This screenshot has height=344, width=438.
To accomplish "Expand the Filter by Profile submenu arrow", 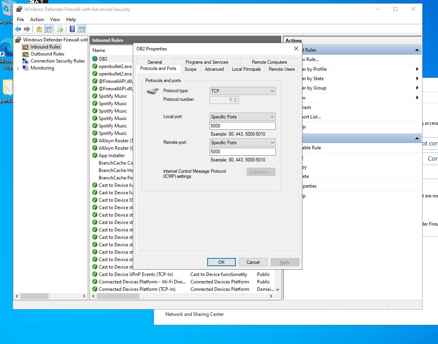I will click(x=417, y=69).
